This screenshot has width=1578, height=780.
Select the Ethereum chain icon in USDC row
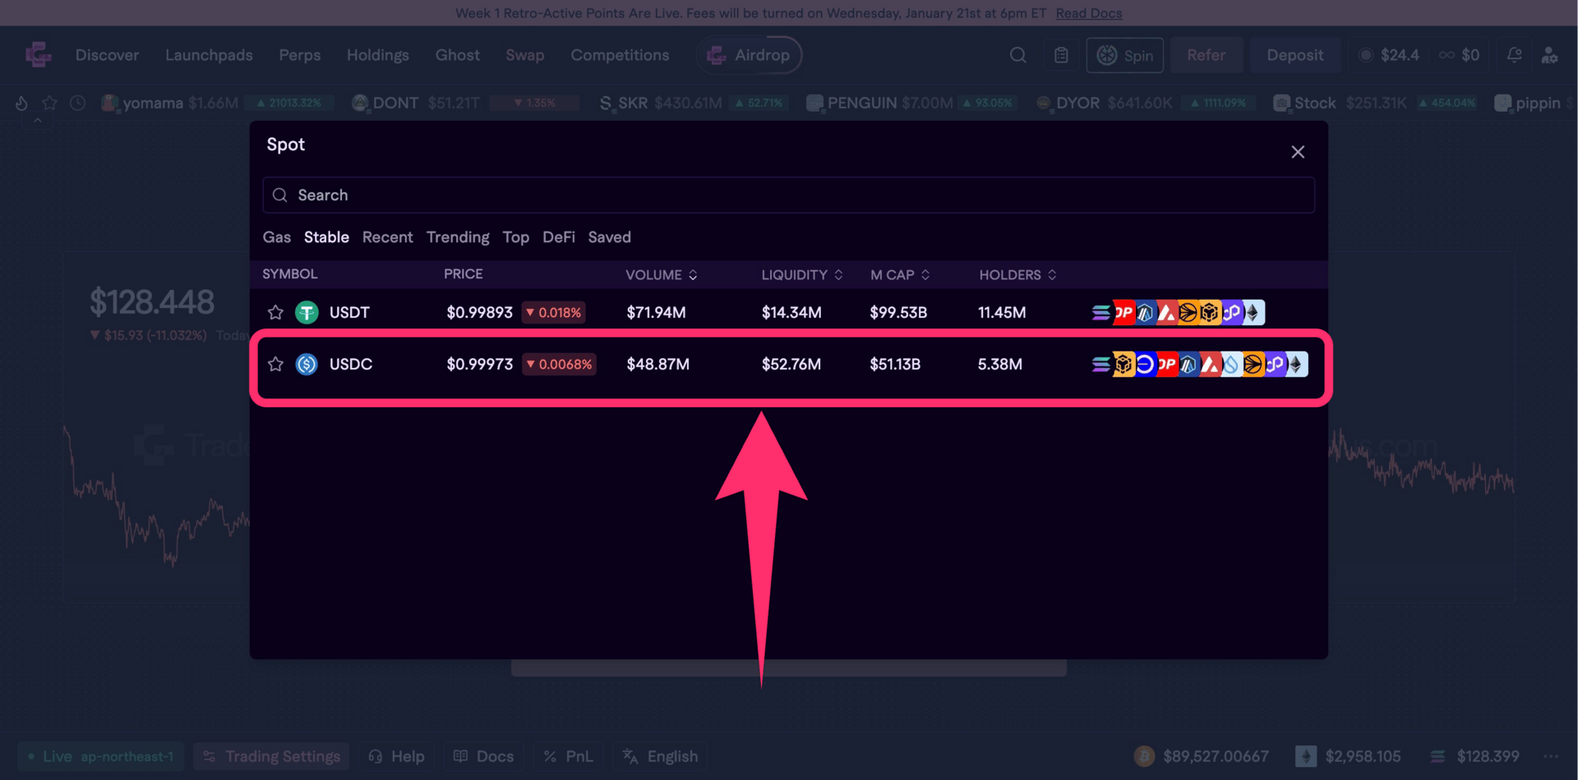(x=1296, y=364)
